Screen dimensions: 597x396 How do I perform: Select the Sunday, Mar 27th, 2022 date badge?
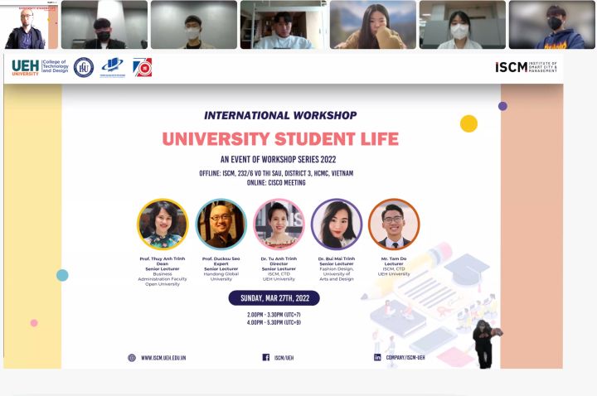(x=274, y=298)
